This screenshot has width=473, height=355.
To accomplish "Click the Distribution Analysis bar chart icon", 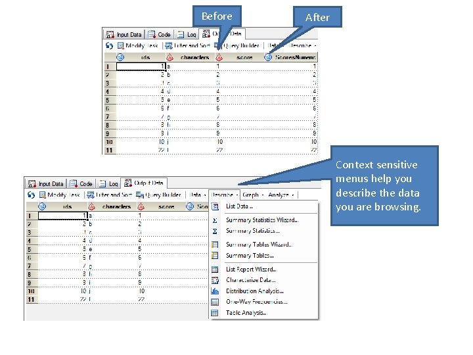I will coord(215,291).
